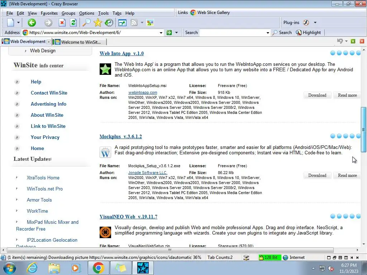Click the maximize tab icon in the status bar
This screenshot has width=367, height=275.
[329, 257]
